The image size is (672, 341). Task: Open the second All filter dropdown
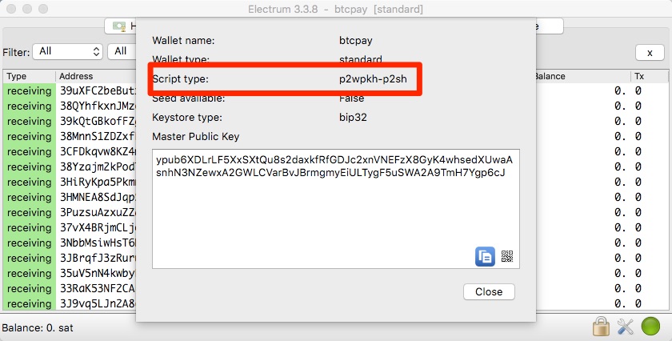pos(122,52)
